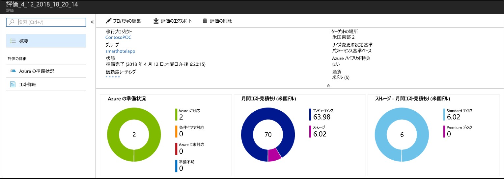Open the ContosoPOC project link
The image size is (504, 179).
[x=118, y=37]
